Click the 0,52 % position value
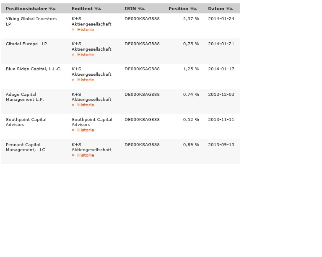This screenshot has height=257, width=322. [x=191, y=119]
